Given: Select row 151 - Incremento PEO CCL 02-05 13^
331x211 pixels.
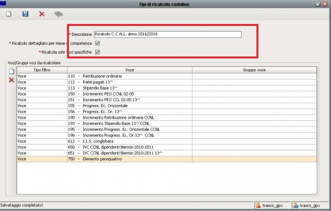Looking at the screenshot, I should 167,100.
